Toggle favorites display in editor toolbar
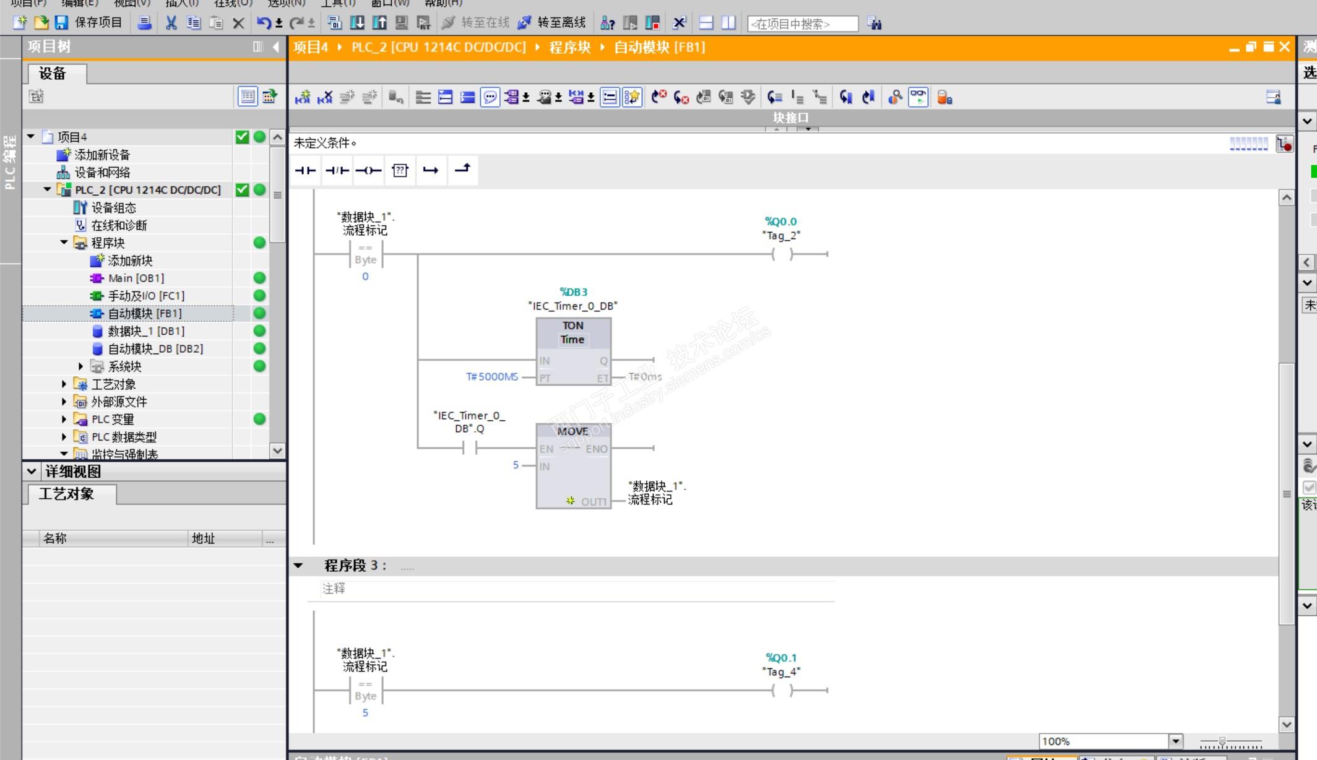This screenshot has width=1317, height=760. 632,97
